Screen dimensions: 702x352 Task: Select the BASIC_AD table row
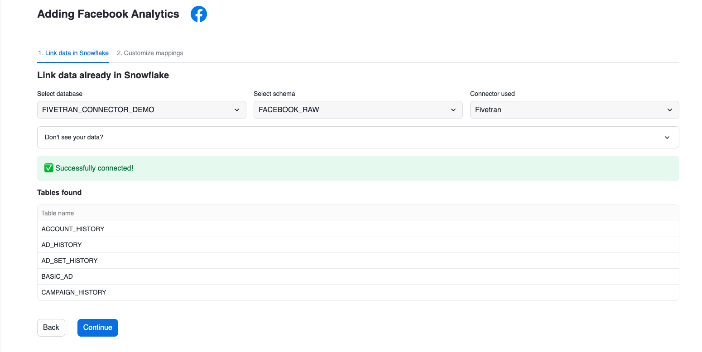tap(358, 276)
